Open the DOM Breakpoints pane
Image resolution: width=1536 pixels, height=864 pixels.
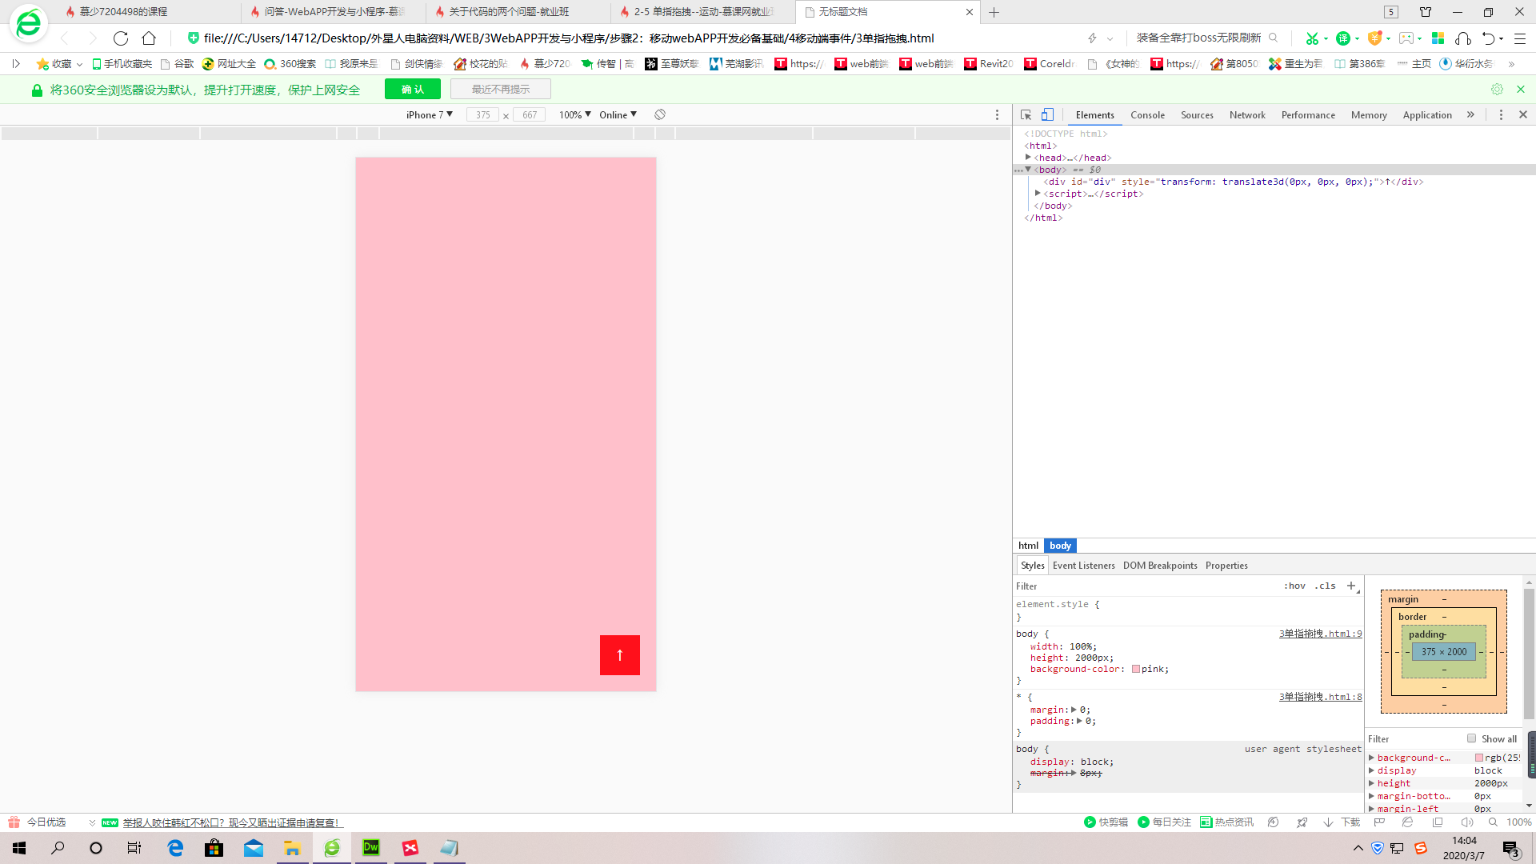pyautogui.click(x=1160, y=566)
